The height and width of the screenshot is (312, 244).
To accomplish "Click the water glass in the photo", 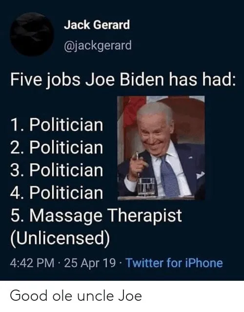I will [x=147, y=187].
